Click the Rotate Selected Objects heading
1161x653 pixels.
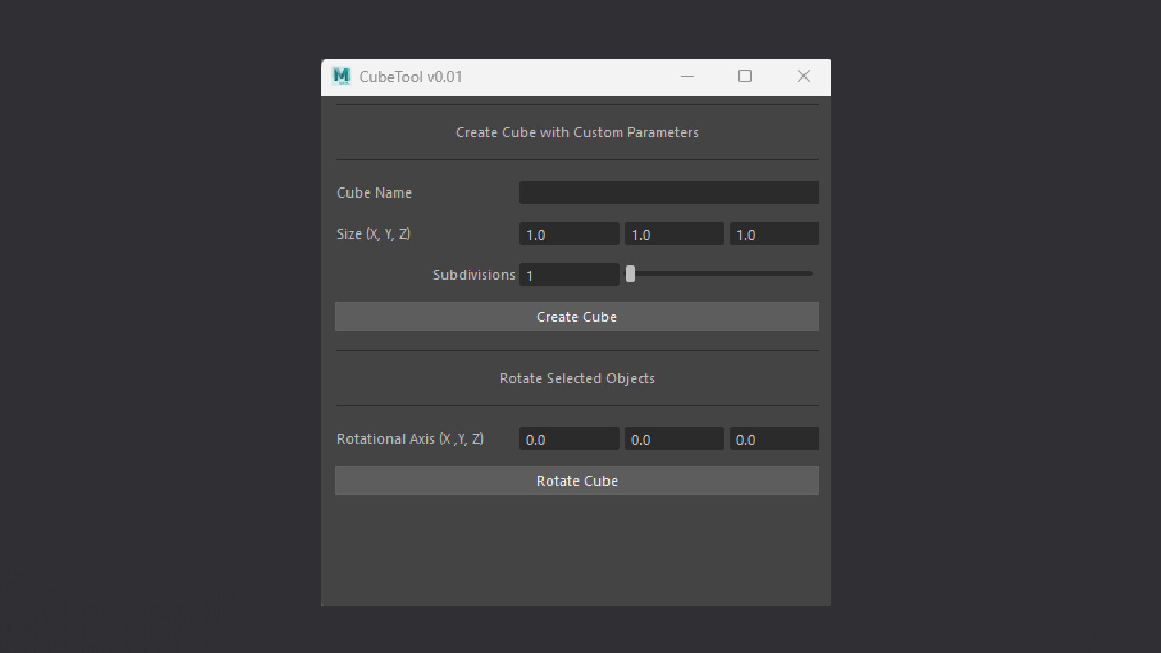tap(576, 378)
